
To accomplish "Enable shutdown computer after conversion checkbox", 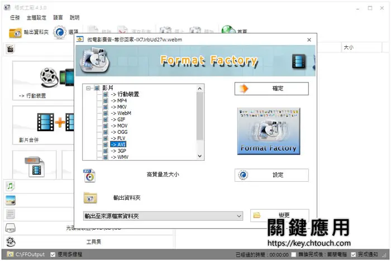I will (x=294, y=254).
